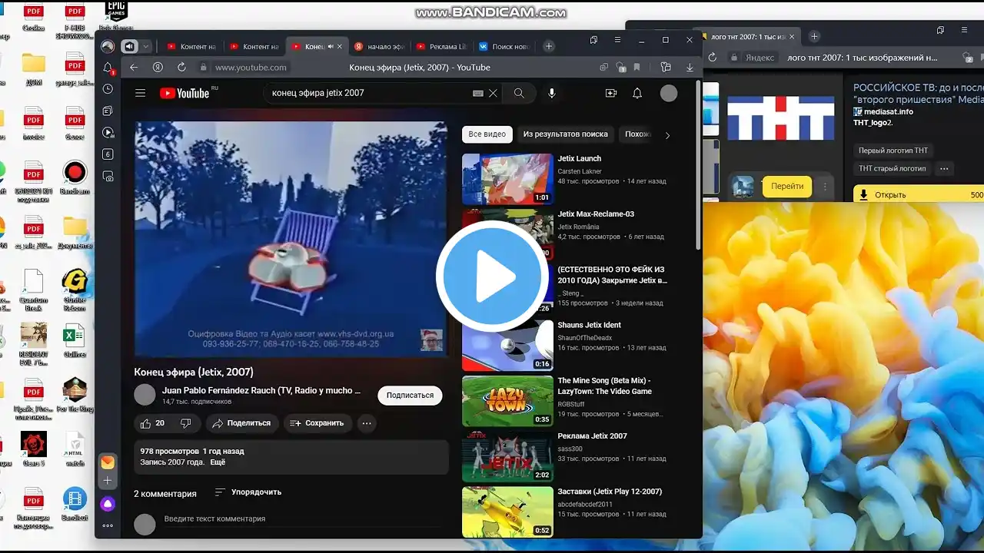Viewport: 984px width, 553px height.
Task: Open the YouTube account avatar
Action: 669,93
